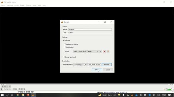Open the View menu
The image size is (174, 97).
pyautogui.click(x=39, y=5)
